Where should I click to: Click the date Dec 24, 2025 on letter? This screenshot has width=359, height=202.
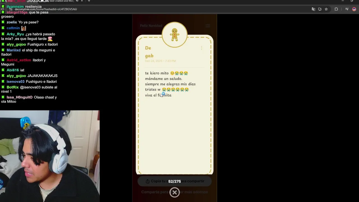point(160,61)
